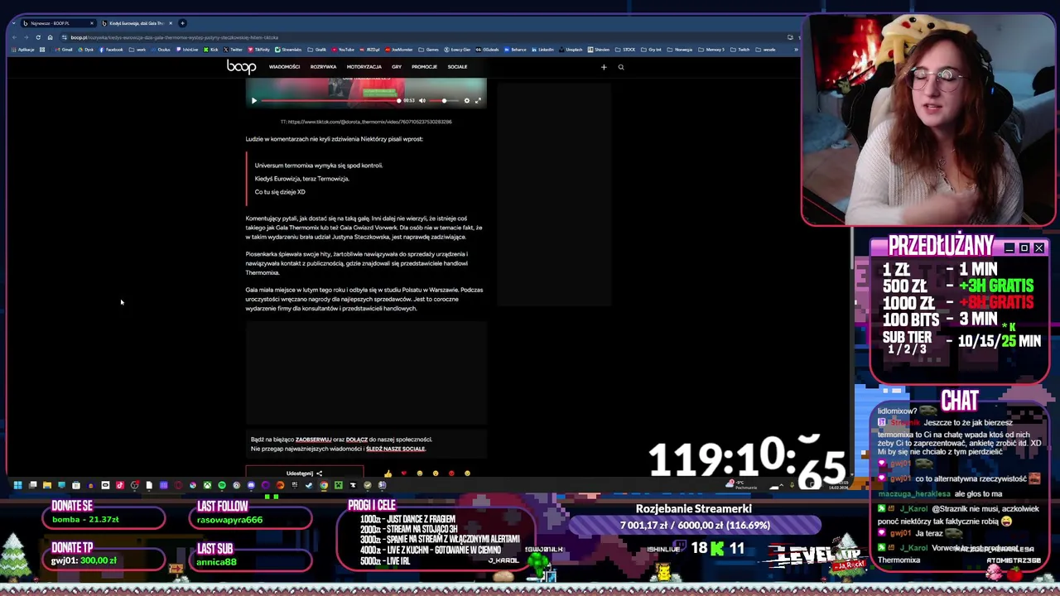Reload the current page
Image resolution: width=1060 pixels, height=596 pixels.
tap(38, 37)
